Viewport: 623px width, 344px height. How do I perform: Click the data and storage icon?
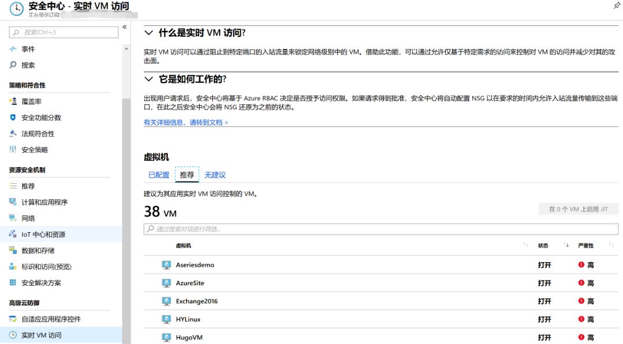13,251
